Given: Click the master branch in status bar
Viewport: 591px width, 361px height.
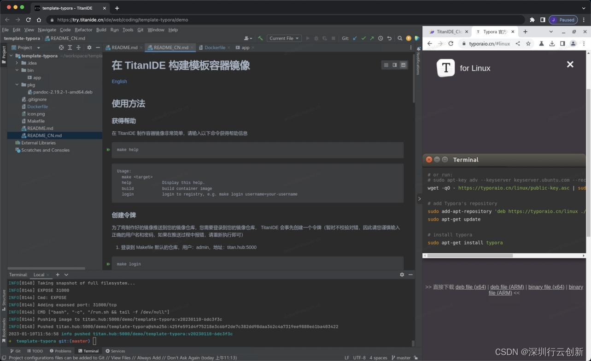Looking at the screenshot, I should tap(401, 357).
